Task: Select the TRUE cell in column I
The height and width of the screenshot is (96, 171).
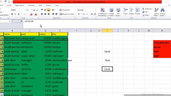Action: pos(107,61)
